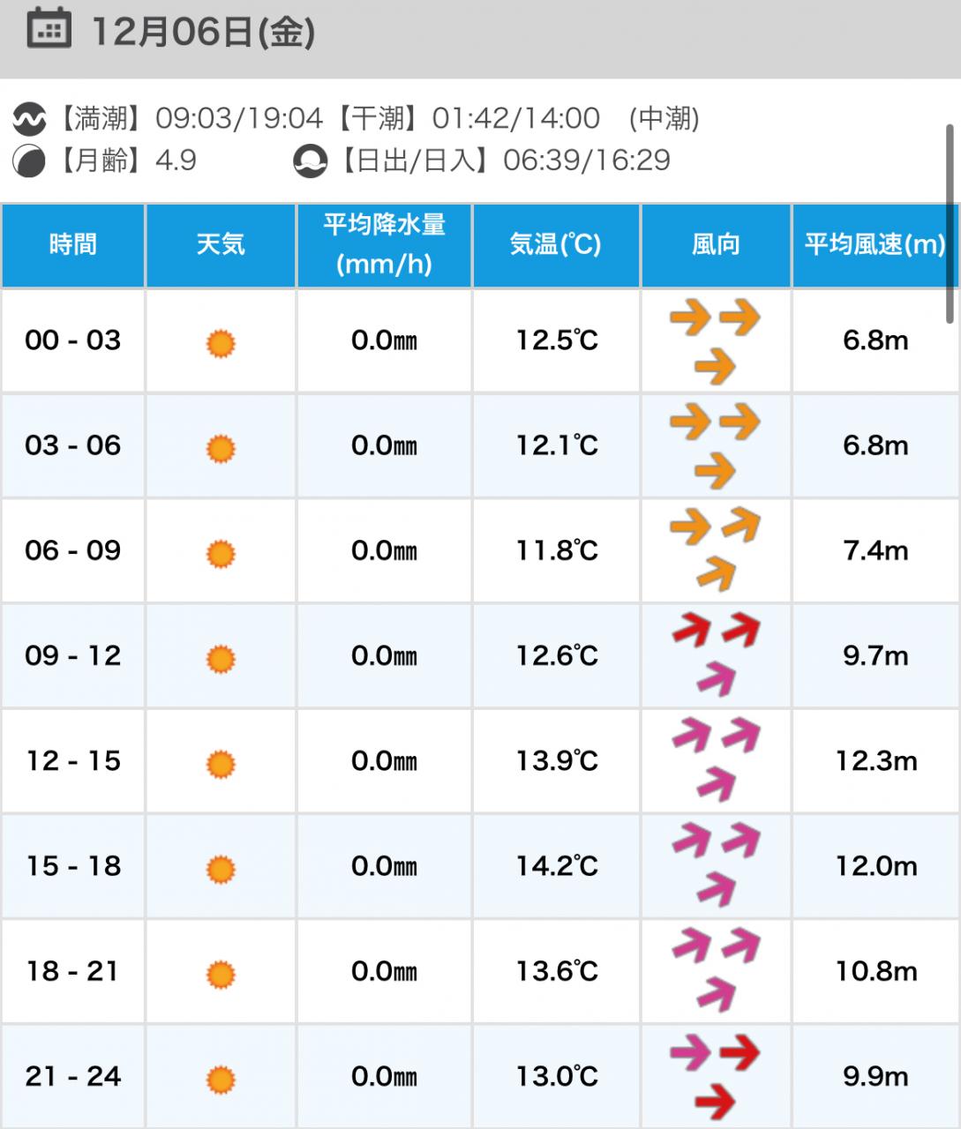Click the pink wind arrows for 12 - 15
Screen dimensions: 961x1129
[716, 759]
